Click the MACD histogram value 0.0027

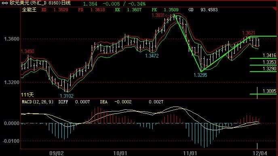pyautogui.click(x=156, y=102)
